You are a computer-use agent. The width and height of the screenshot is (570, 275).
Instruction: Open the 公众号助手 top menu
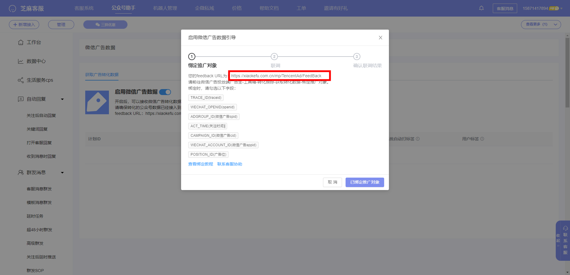click(123, 8)
